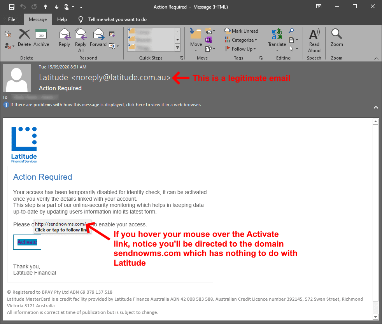Toggle Touch/Mouse mode icon in the title bar
The height and width of the screenshot is (324, 382).
click(x=66, y=7)
